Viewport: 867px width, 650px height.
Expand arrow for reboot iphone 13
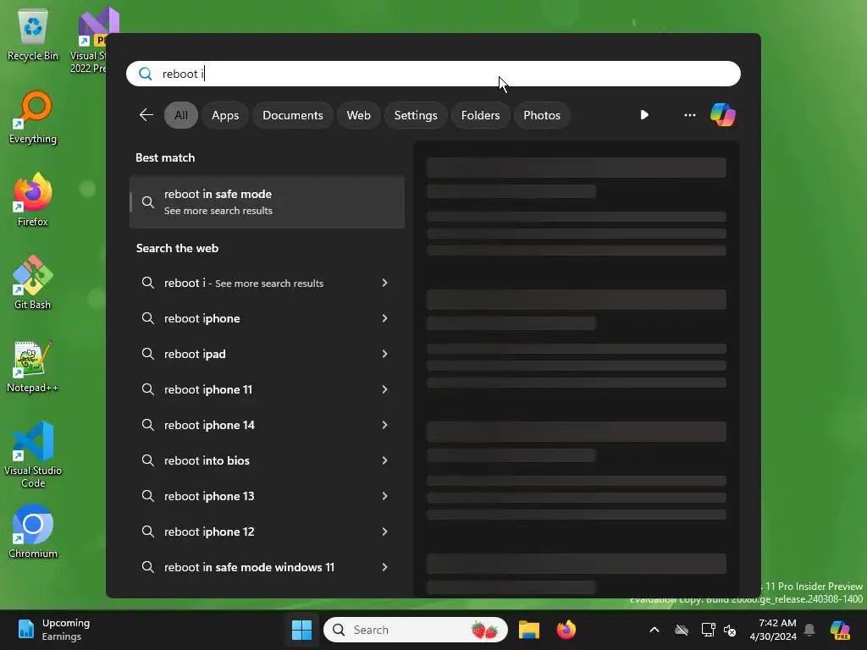[385, 496]
